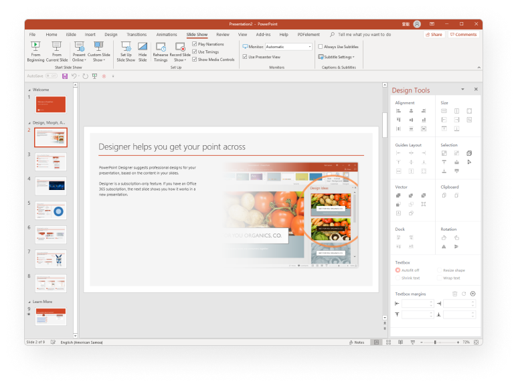This screenshot has height=386, width=518.
Task: Click English language in status bar
Action: tap(82, 343)
